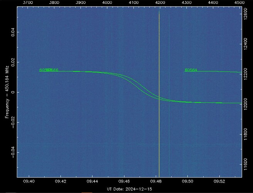Click the green 60564 satellite label
The width and height of the screenshot is (253, 193).
[191, 70]
